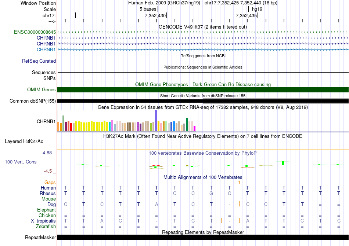Select the Zebrafish species label
349x246 pixels.
46,227
